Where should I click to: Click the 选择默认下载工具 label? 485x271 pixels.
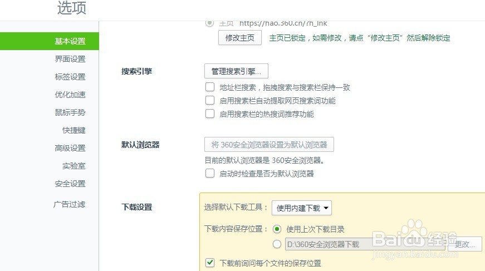(236, 207)
